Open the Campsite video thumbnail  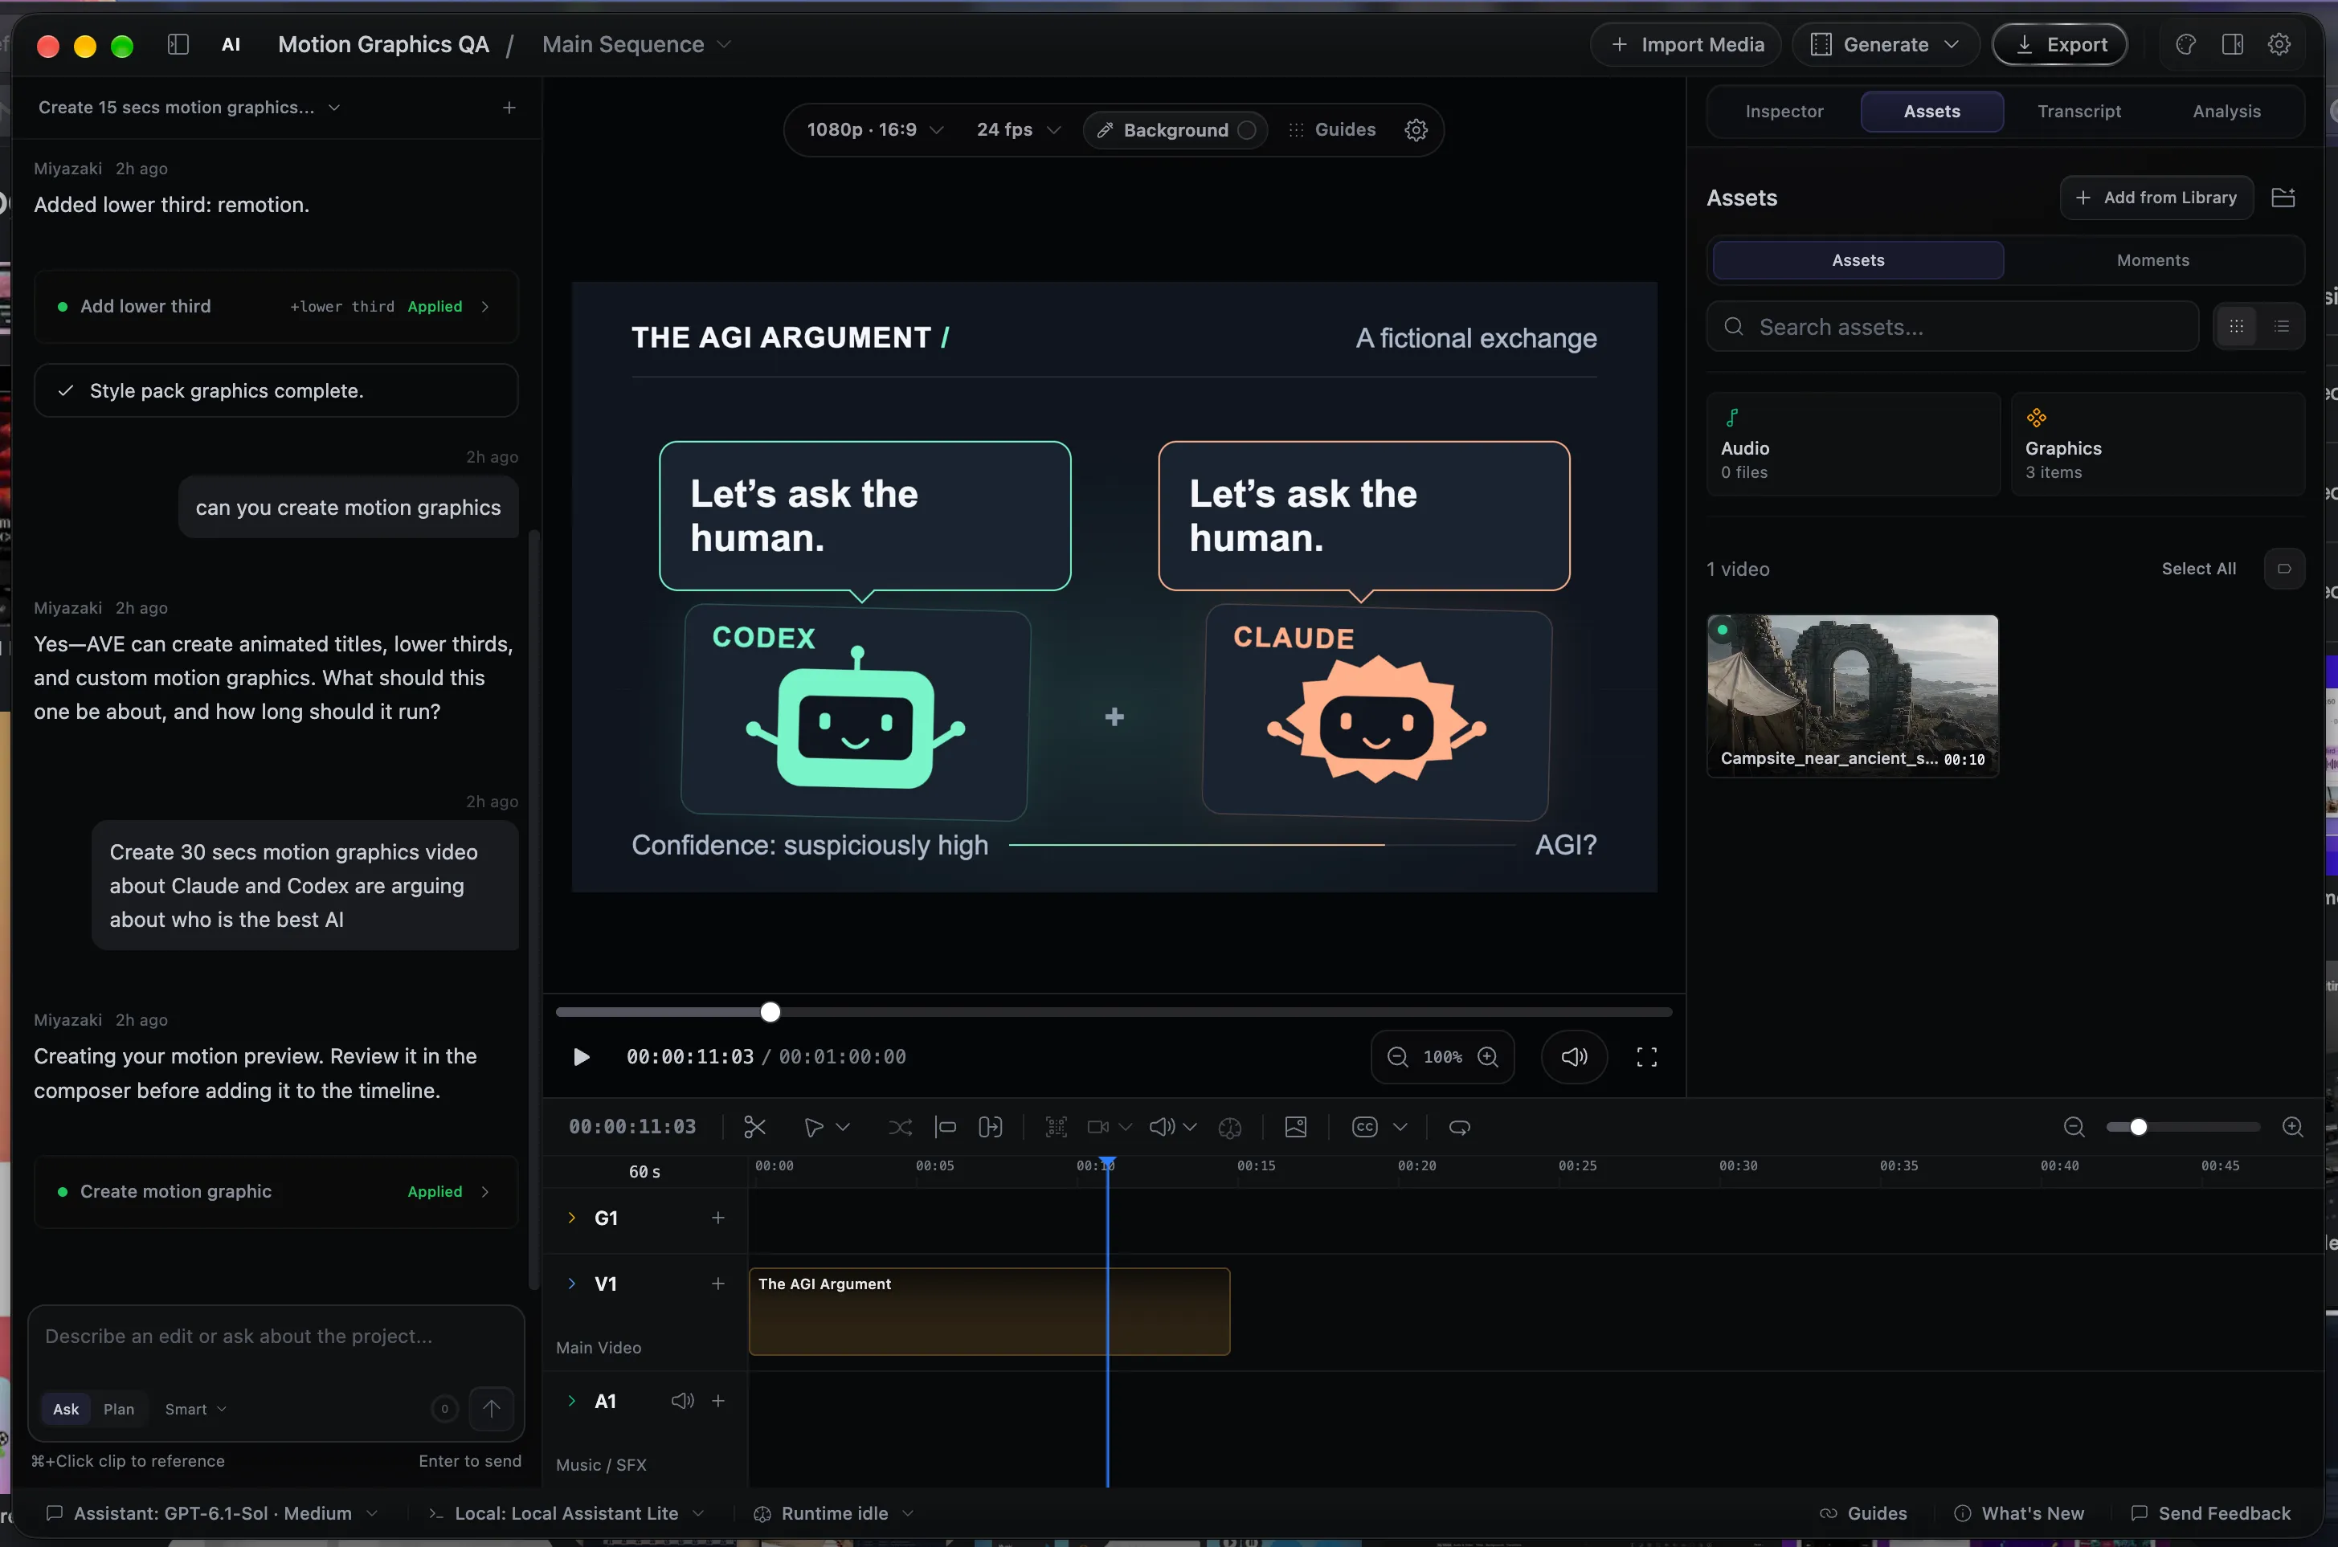coord(1853,696)
